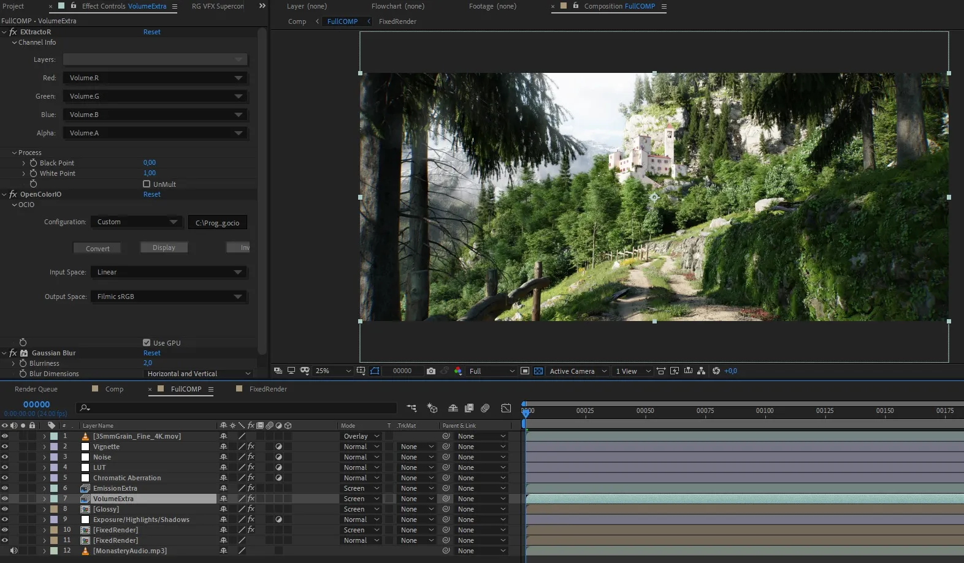964x563 pixels.
Task: Expand the Noise layer properties
Action: [44, 457]
